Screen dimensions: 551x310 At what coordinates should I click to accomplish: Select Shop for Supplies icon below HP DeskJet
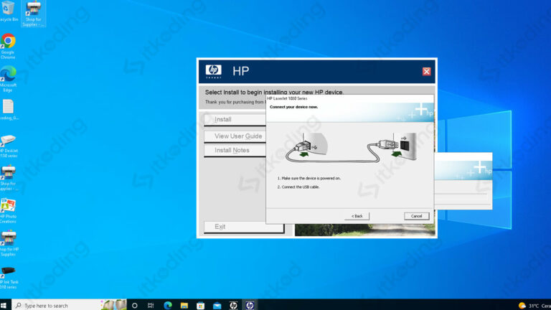click(9, 178)
